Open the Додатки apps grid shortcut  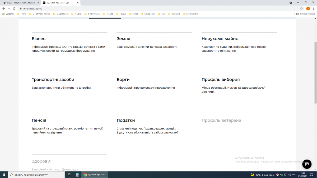click(8, 14)
